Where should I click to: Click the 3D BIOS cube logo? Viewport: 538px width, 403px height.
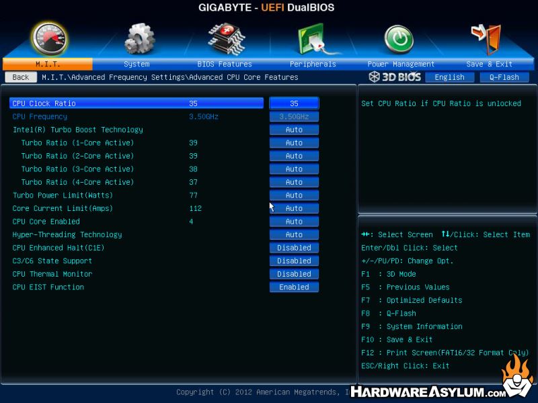pyautogui.click(x=395, y=77)
